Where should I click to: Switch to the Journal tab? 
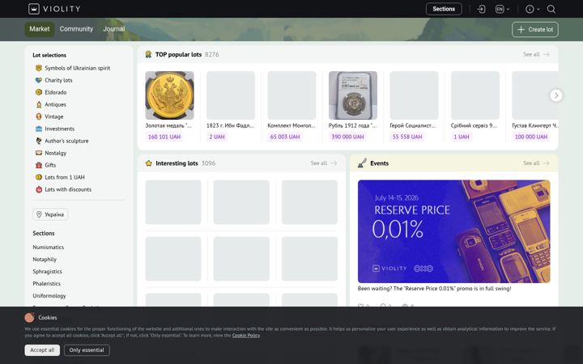click(114, 29)
